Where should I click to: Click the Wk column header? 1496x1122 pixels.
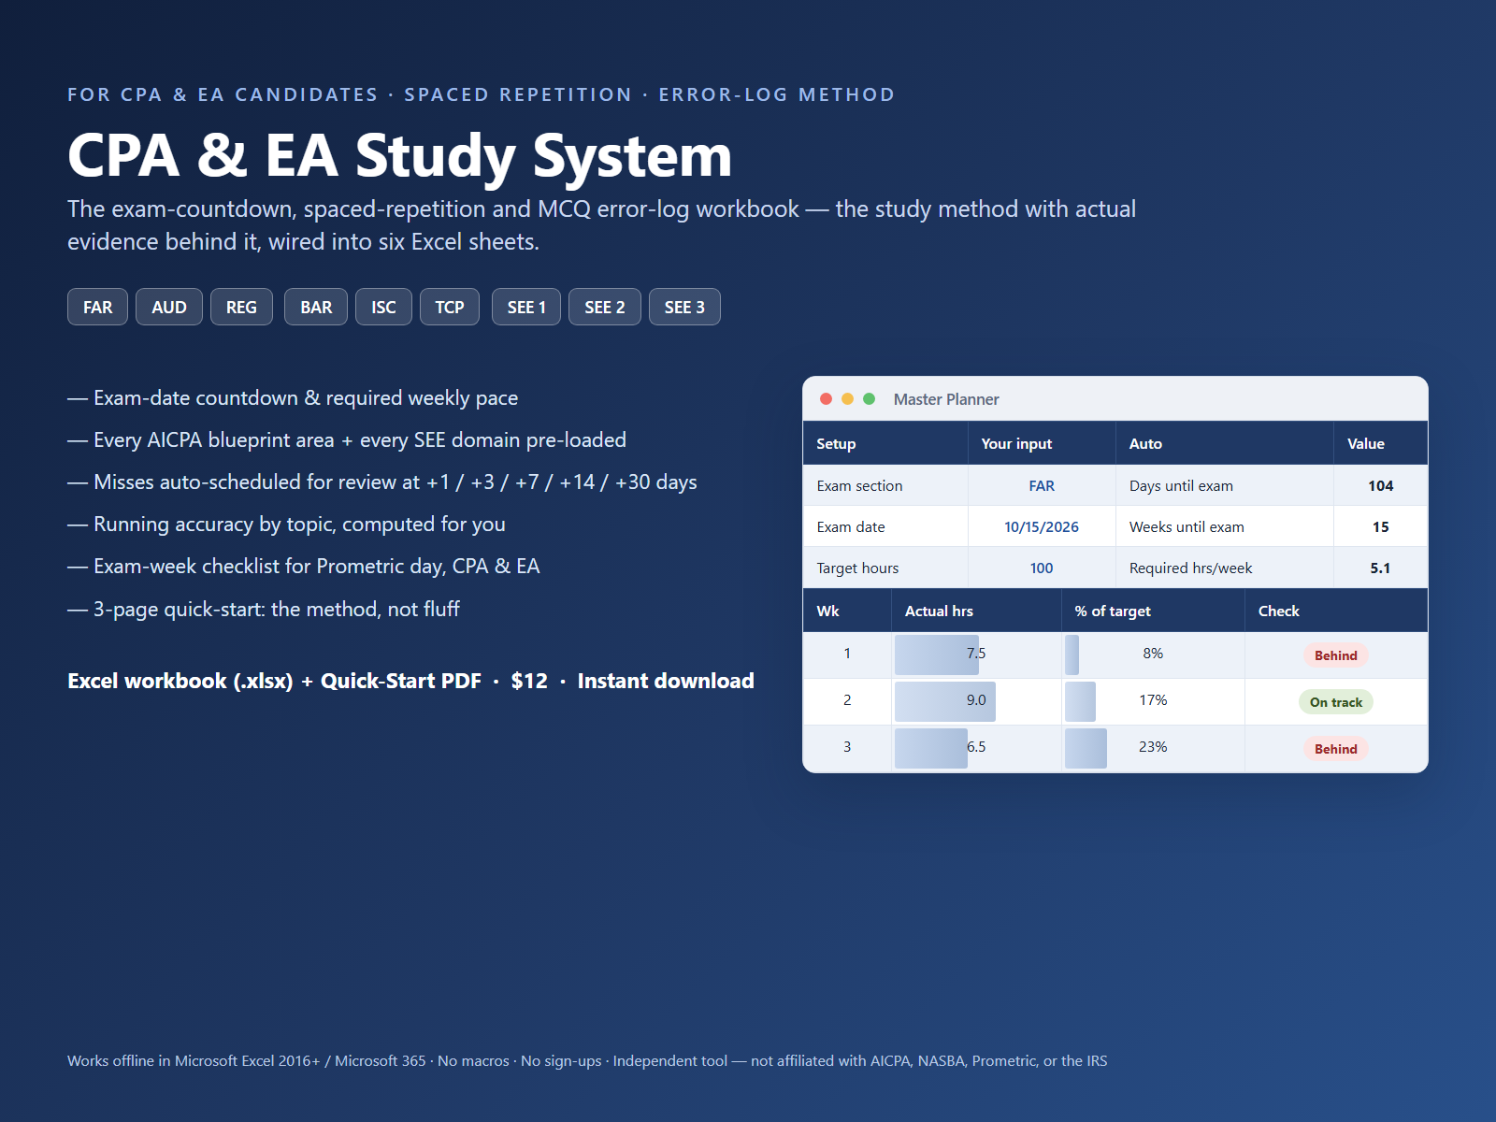click(847, 611)
